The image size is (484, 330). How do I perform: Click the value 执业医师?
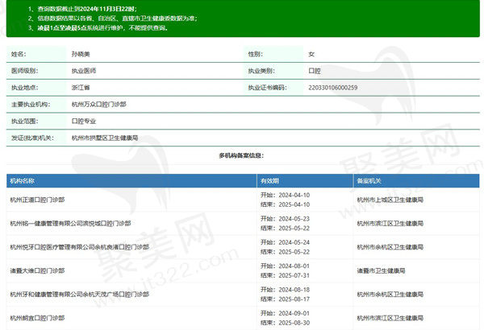(x=84, y=71)
